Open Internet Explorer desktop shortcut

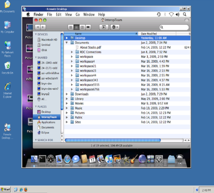click(7, 89)
